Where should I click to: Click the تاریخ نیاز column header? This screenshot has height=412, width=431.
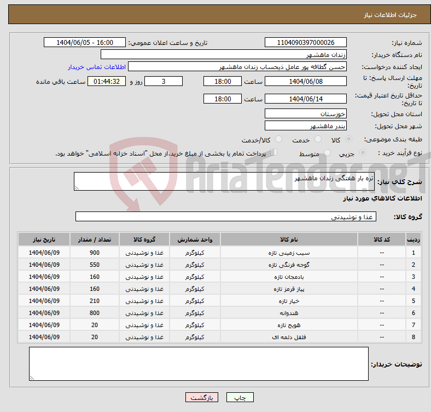point(44,239)
